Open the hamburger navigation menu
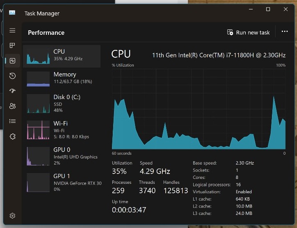This screenshot has width=297, height=228. click(12, 31)
